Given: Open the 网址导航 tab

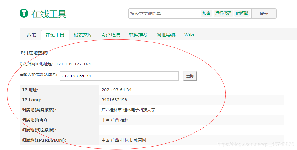Looking at the screenshot, I should tap(166, 35).
